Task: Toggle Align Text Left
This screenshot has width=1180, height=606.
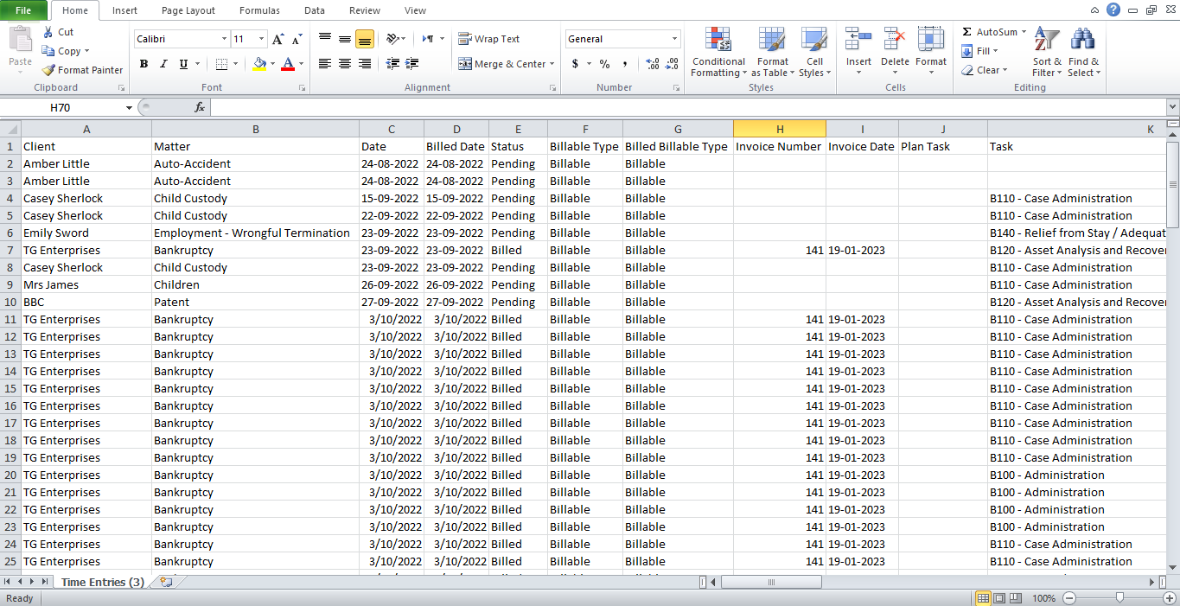Action: 325,64
